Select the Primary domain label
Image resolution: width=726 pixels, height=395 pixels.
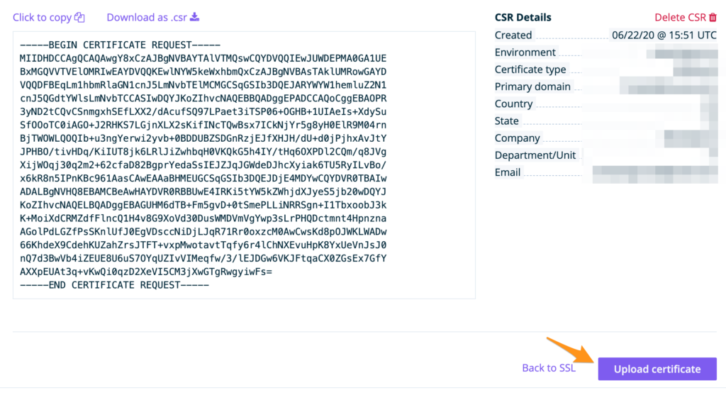click(532, 87)
